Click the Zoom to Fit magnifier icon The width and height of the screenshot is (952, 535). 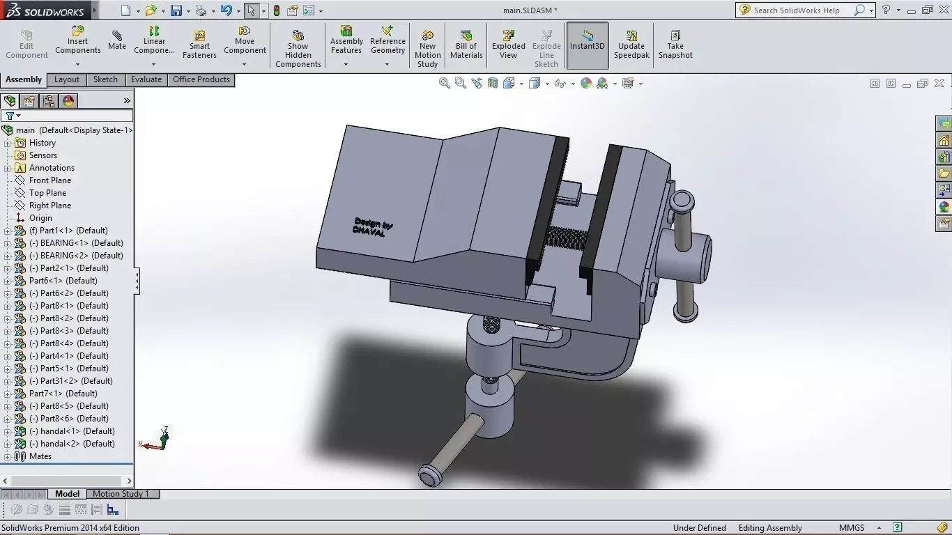(444, 83)
